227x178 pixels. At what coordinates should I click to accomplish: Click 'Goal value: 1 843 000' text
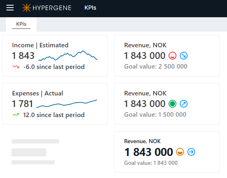point(151,163)
